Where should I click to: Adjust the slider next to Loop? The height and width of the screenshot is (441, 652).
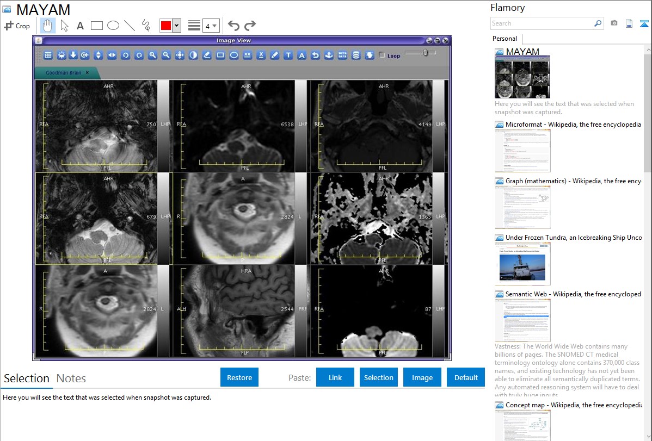(425, 53)
